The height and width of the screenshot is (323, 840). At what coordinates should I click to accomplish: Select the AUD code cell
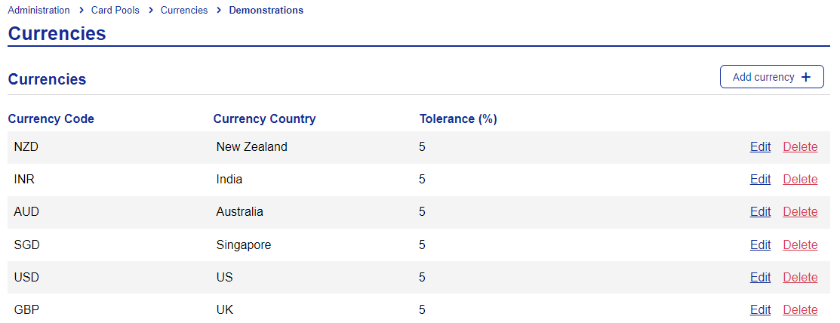26,212
